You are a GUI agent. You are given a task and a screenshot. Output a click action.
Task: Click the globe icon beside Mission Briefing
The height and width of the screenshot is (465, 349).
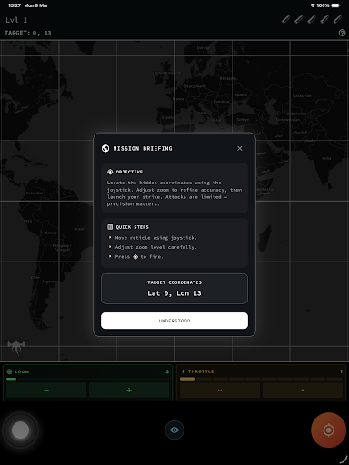[105, 148]
